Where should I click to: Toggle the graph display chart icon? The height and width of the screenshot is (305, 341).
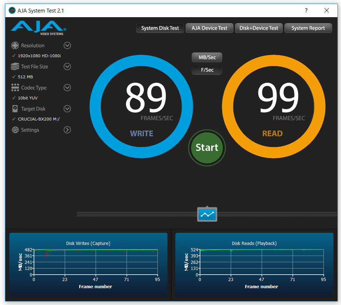pyautogui.click(x=207, y=214)
